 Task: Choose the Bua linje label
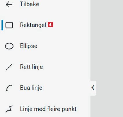pos(31,88)
